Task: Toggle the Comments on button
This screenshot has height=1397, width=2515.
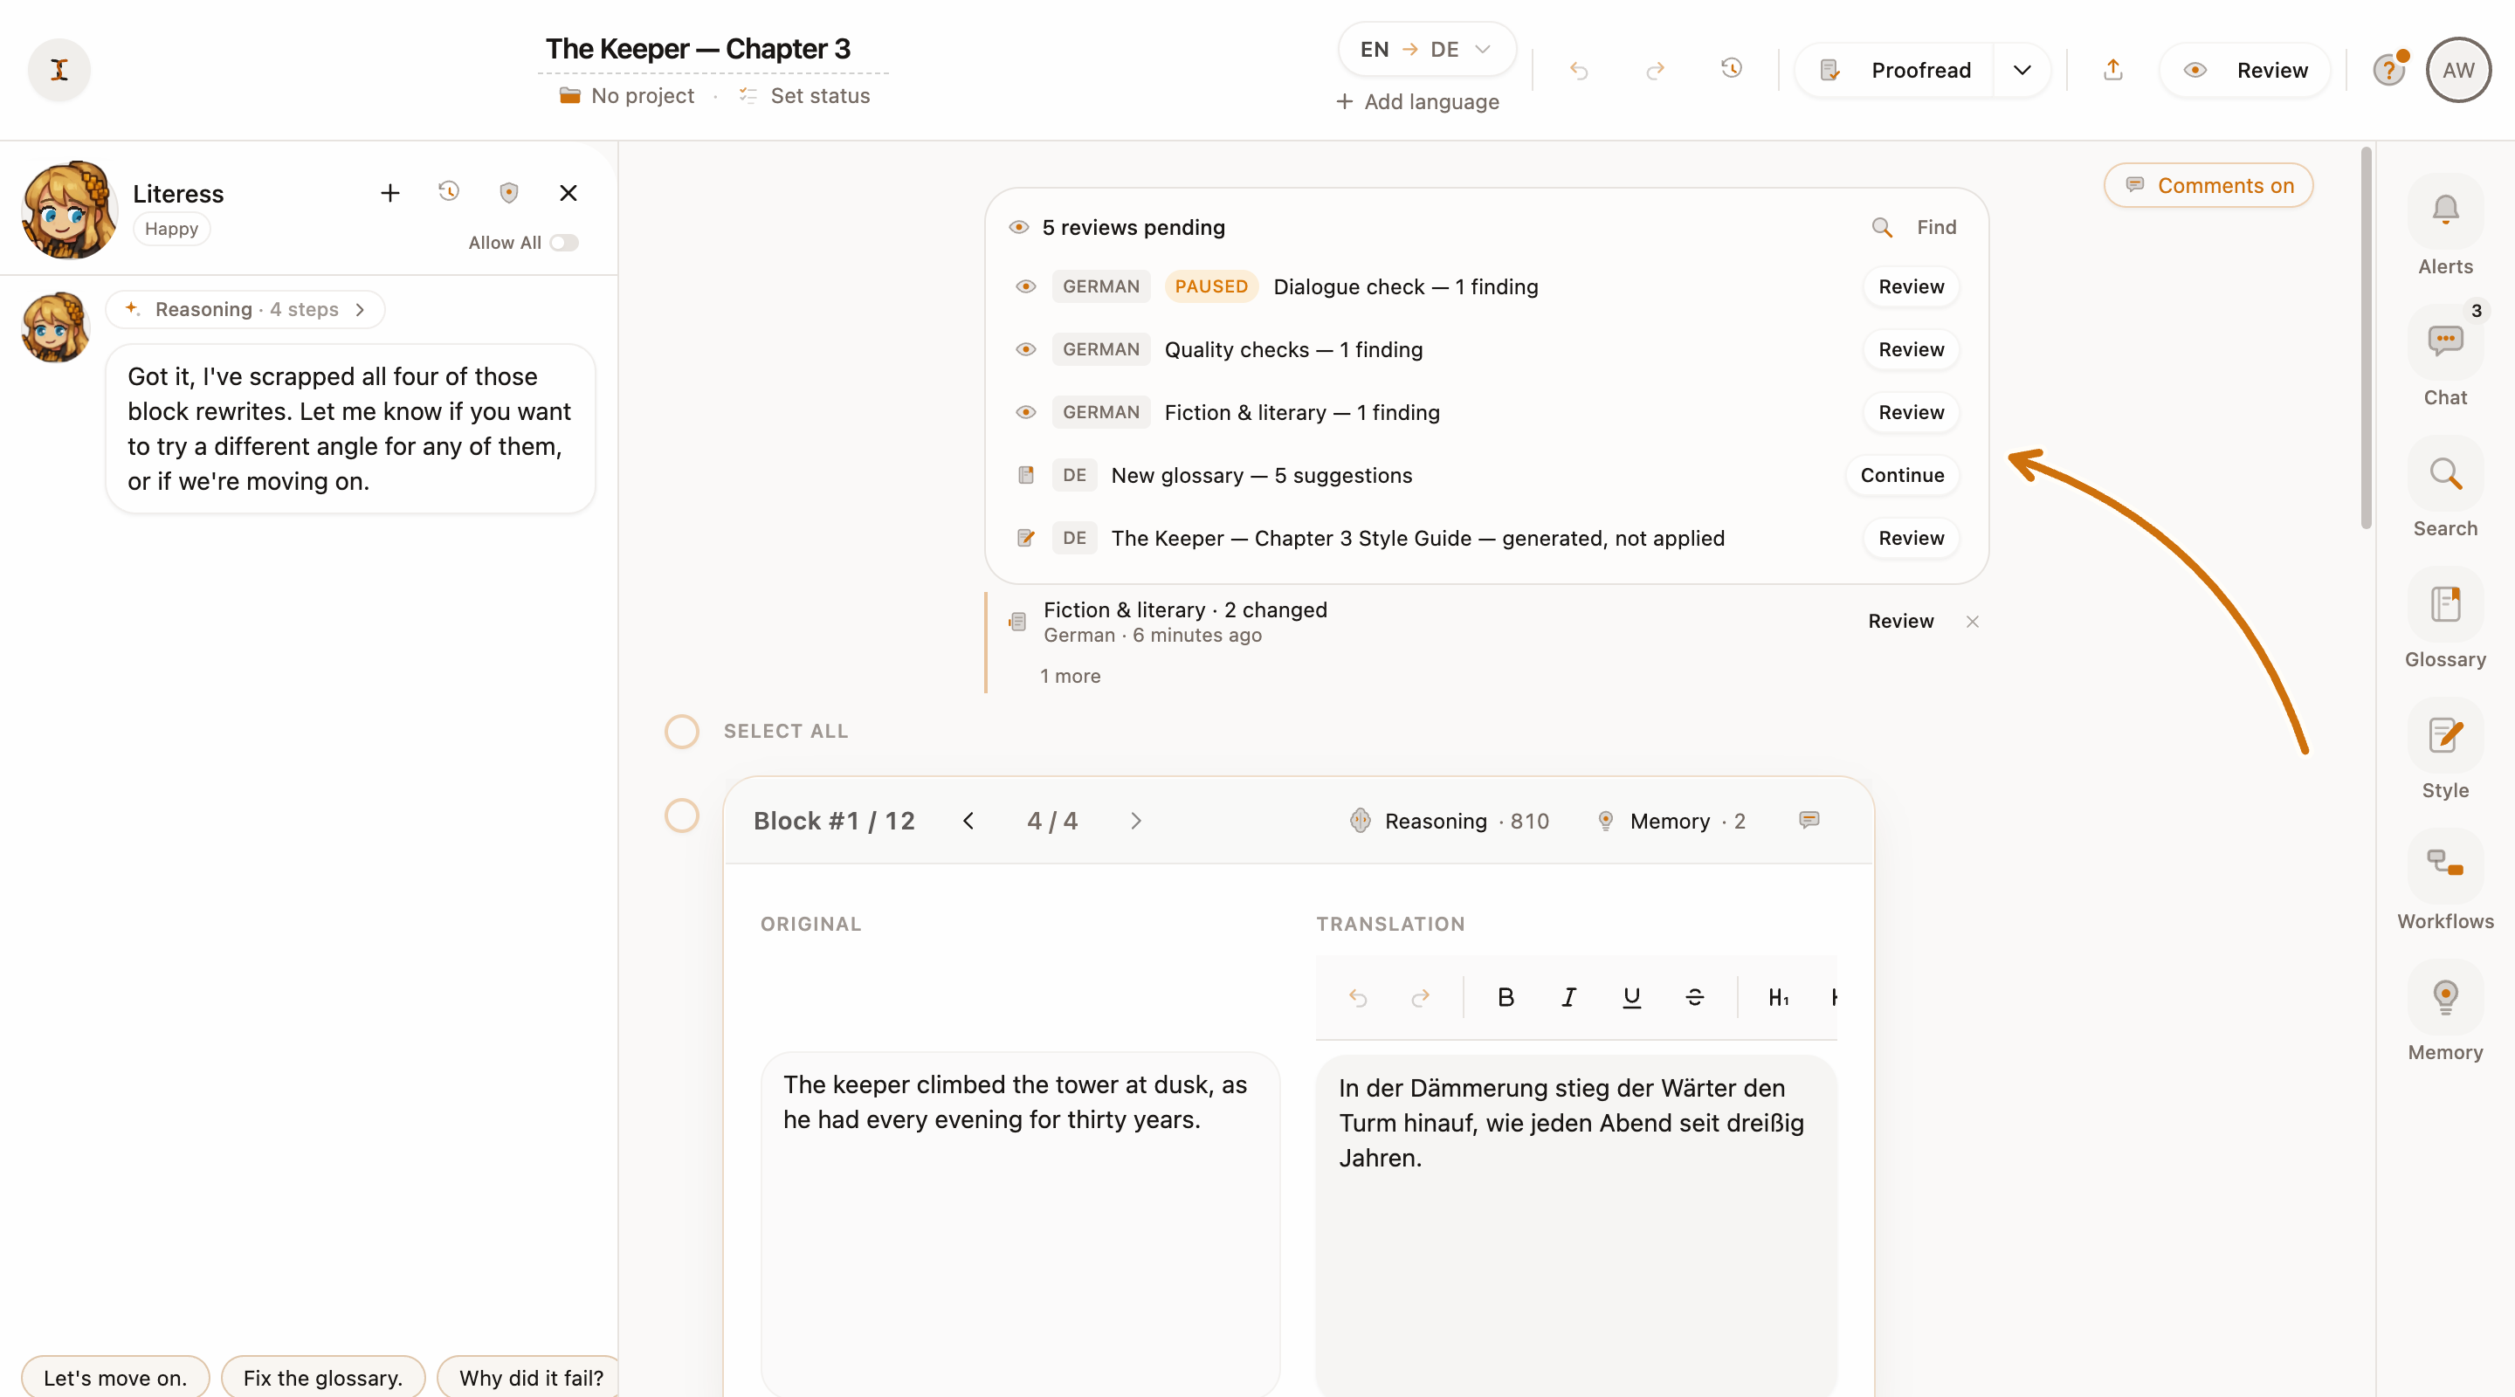Action: (x=2208, y=185)
